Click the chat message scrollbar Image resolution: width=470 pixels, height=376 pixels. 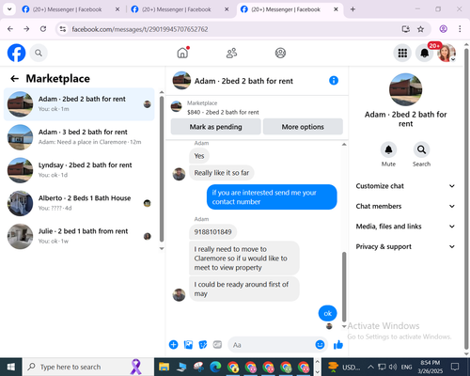click(x=344, y=286)
